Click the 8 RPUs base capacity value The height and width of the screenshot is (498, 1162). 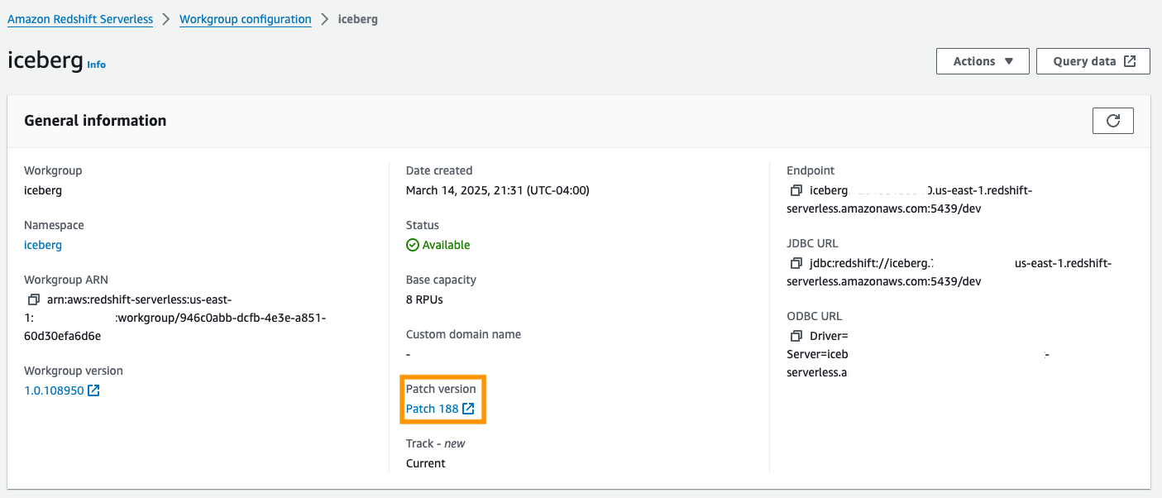424,299
